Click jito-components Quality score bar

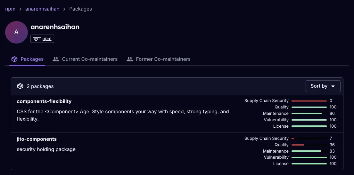pos(309,145)
